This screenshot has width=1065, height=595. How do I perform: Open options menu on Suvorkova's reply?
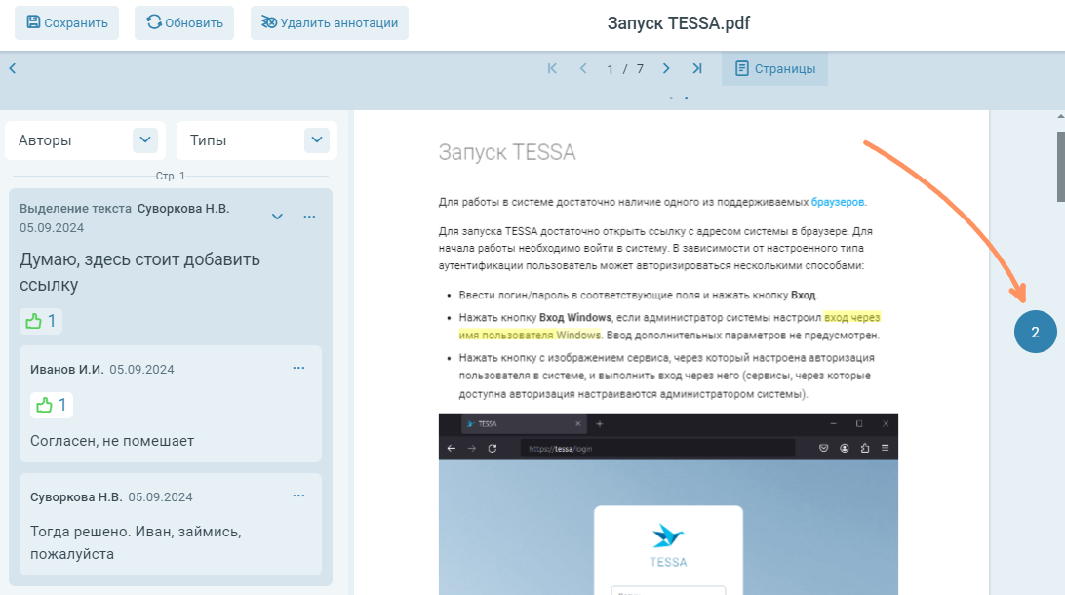(x=298, y=496)
